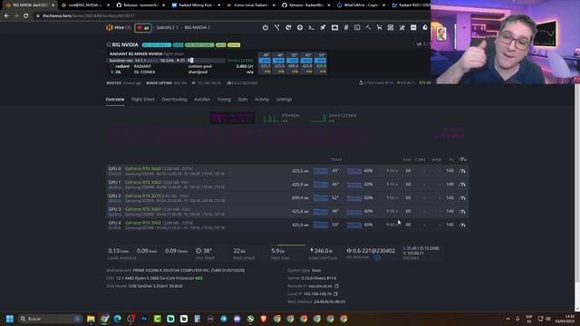Show hidden system tray icons chevron
The width and height of the screenshot is (580, 326).
click(507, 319)
